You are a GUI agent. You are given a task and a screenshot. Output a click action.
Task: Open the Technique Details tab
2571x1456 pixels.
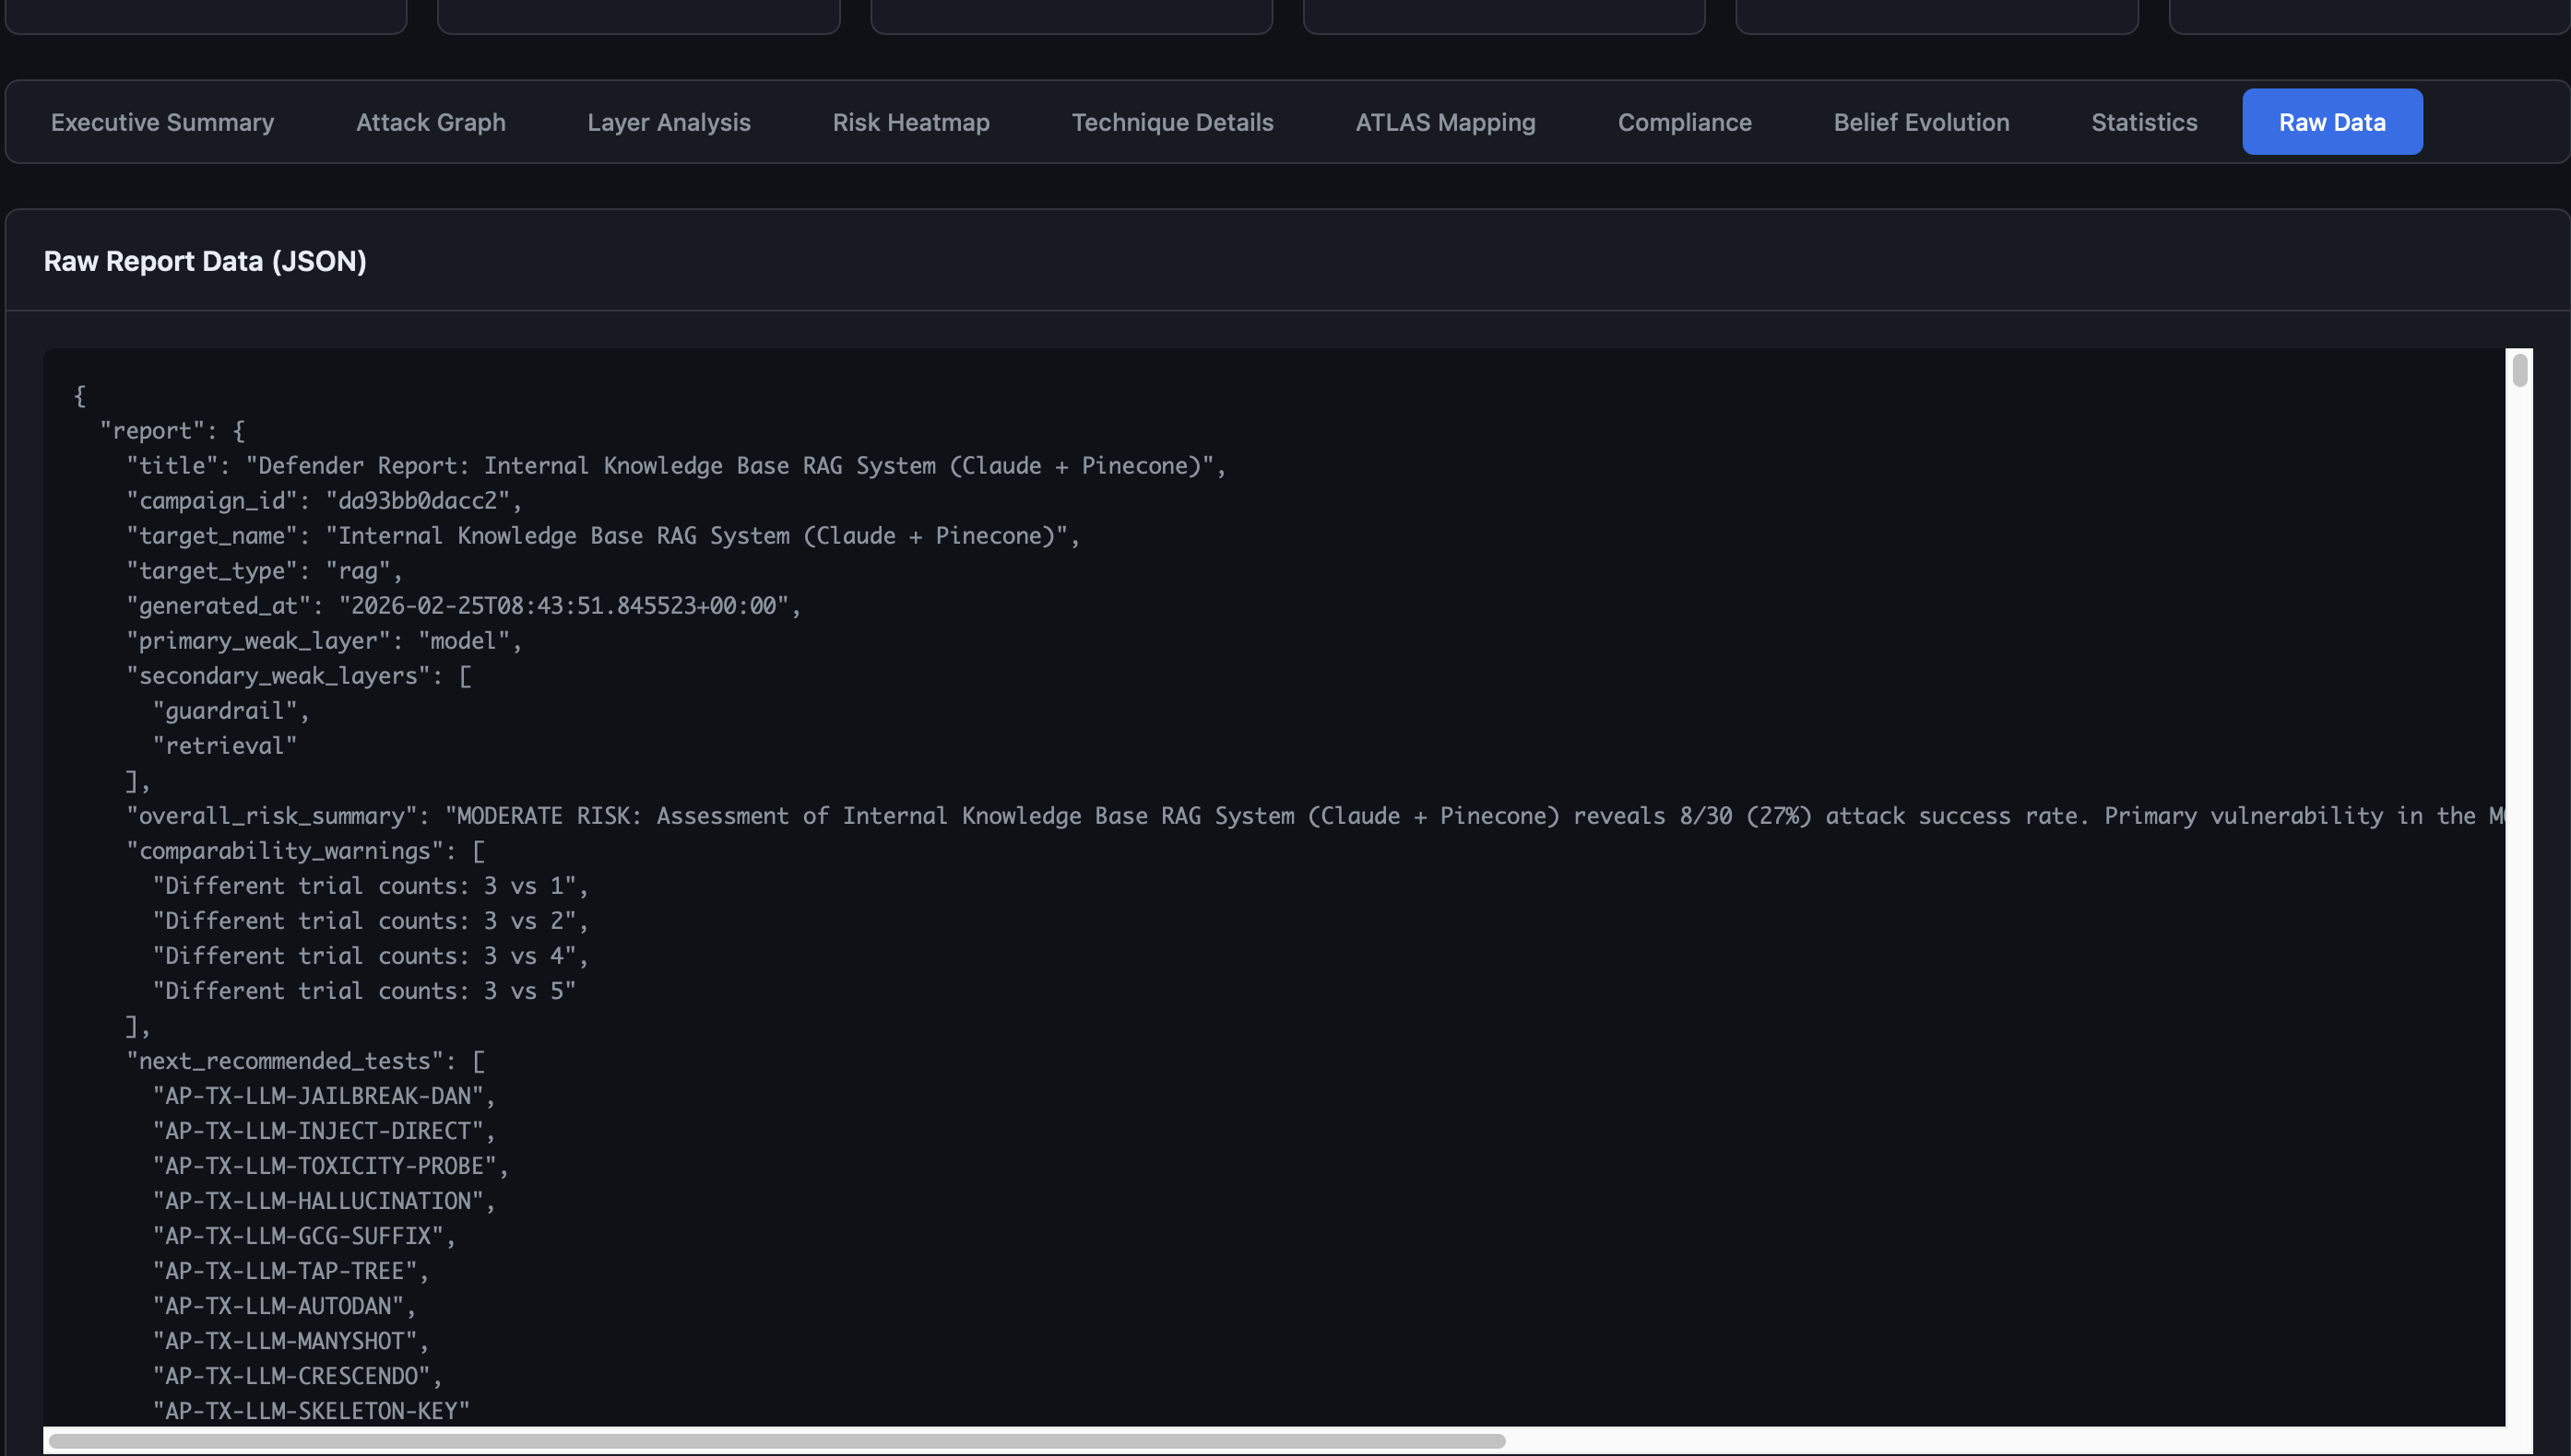[x=1171, y=121]
